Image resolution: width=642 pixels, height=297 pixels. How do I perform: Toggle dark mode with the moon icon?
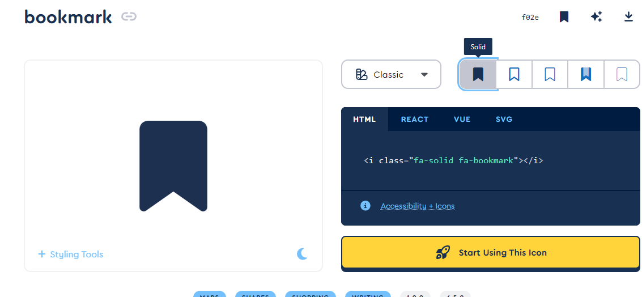pyautogui.click(x=302, y=254)
